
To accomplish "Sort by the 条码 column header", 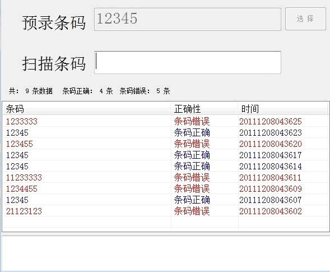I will coord(87,109).
